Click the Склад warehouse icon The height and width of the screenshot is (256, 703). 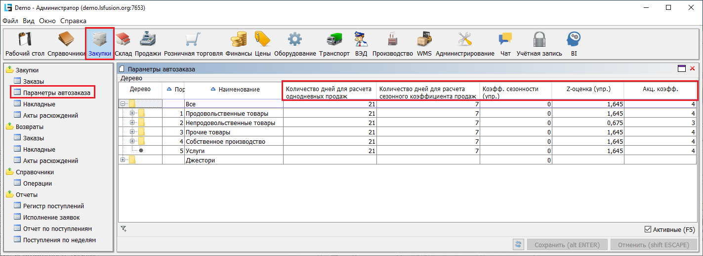point(123,39)
